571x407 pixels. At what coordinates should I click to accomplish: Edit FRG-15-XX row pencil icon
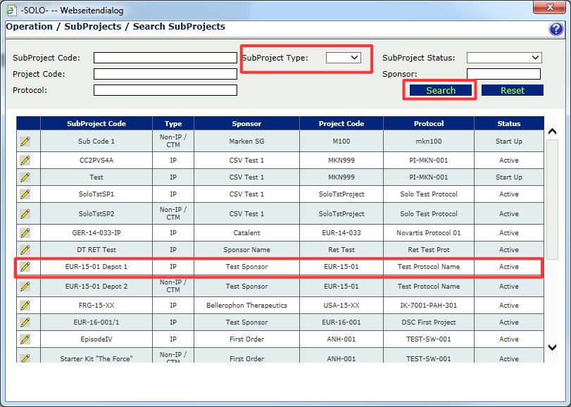point(25,306)
